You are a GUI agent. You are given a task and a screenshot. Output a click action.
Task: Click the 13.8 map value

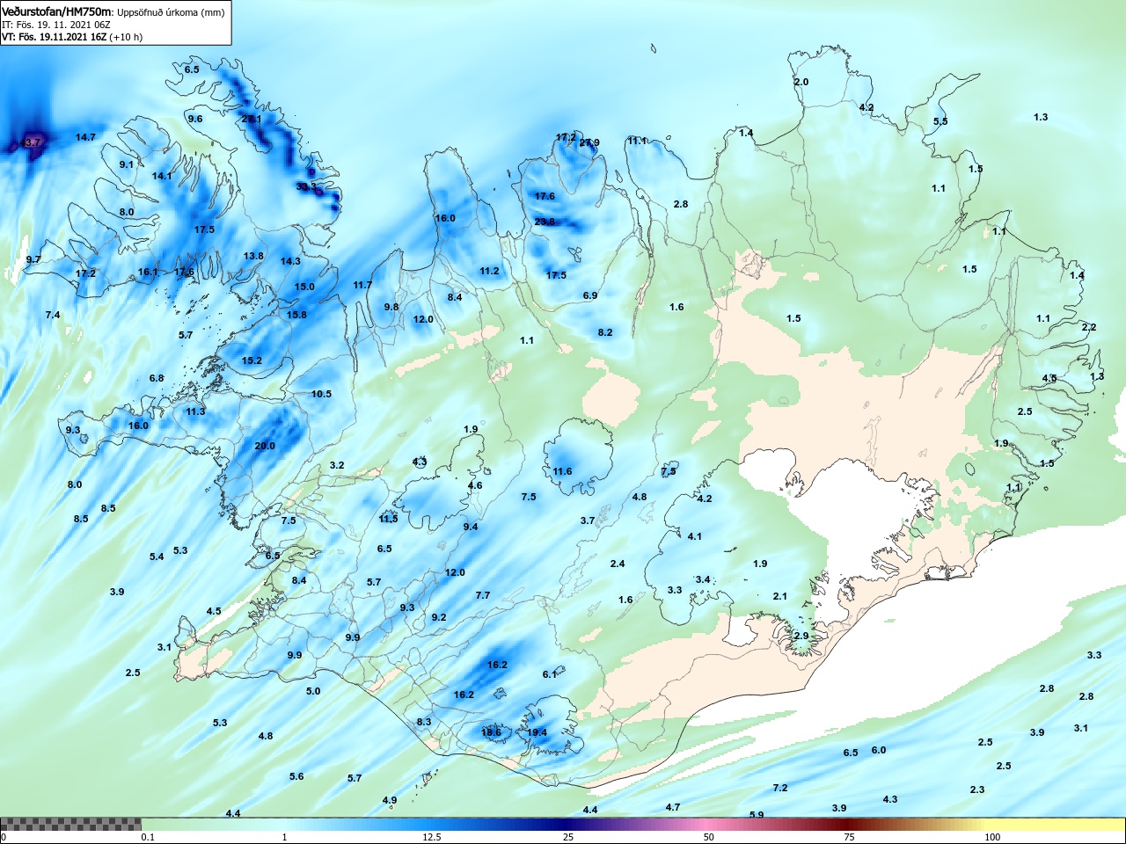(253, 256)
